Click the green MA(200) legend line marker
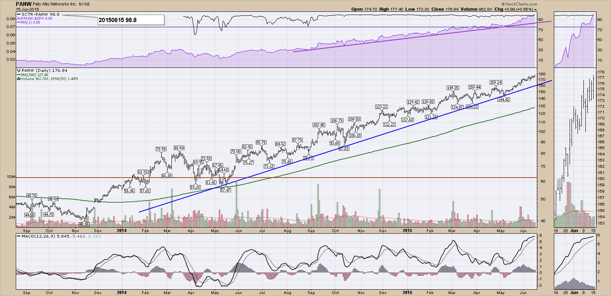Viewport: 611px width, 296px height. click(x=18, y=75)
